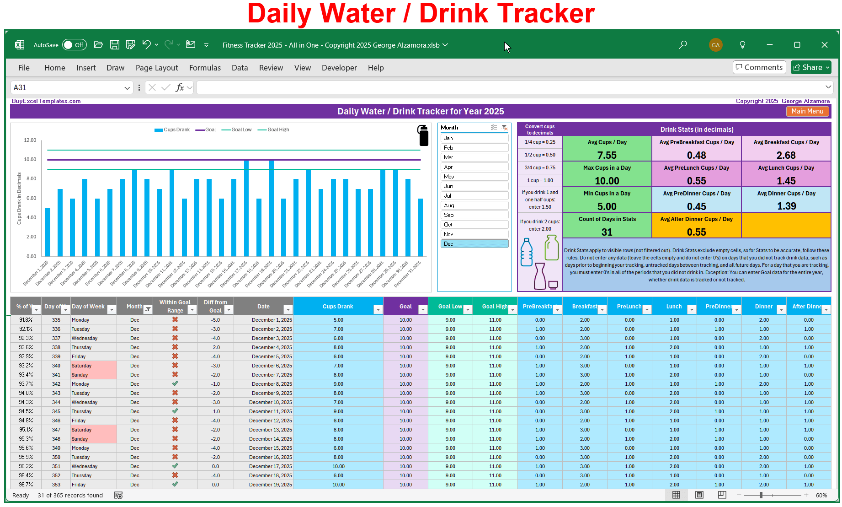Open Page Layout view from the status bar icon
Viewport: 842px width, 507px height.
pos(699,495)
